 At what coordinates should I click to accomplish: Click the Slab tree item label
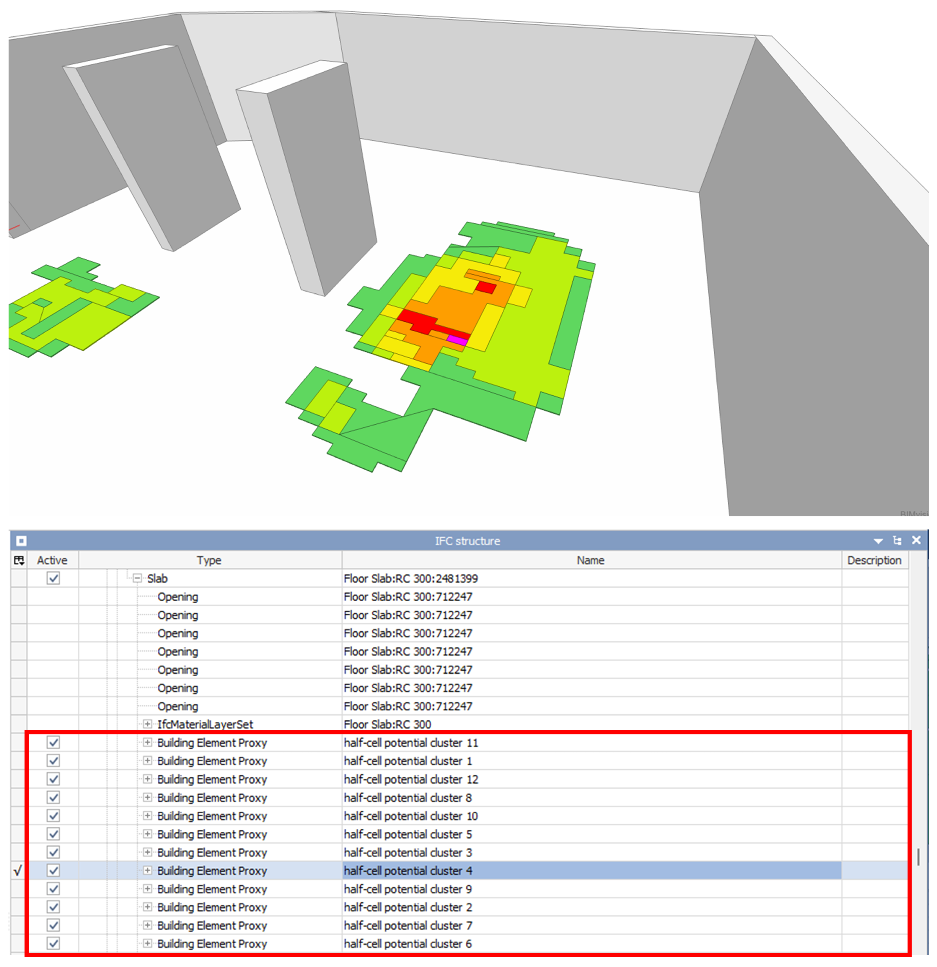pos(157,578)
